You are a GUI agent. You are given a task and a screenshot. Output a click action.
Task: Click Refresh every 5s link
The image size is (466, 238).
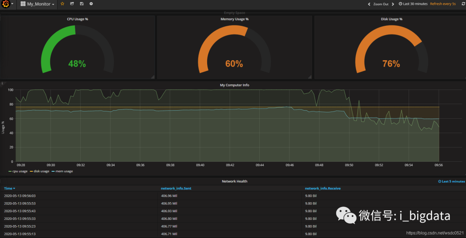click(x=443, y=4)
